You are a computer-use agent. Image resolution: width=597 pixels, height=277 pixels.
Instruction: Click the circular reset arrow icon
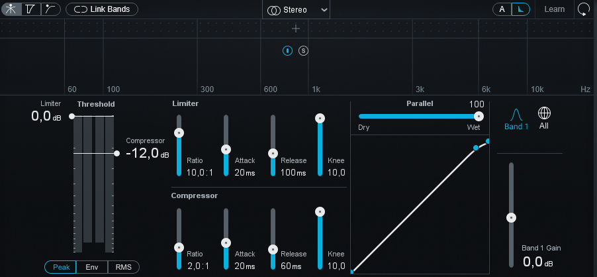coord(583,9)
